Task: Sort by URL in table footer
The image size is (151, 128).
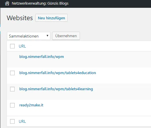Action: [x=22, y=121]
